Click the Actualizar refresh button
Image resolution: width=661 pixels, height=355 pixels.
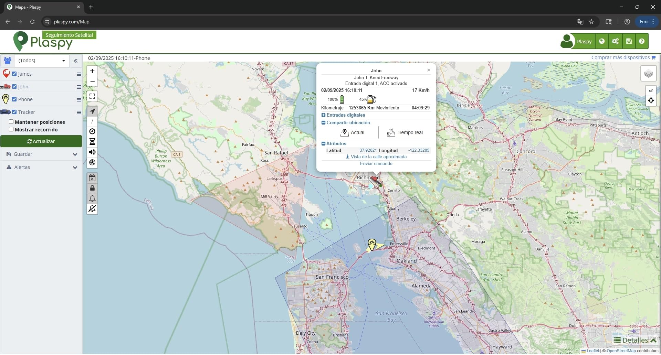[41, 141]
